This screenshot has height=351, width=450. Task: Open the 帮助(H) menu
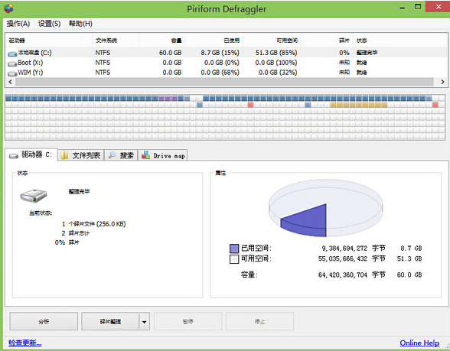[x=80, y=24]
